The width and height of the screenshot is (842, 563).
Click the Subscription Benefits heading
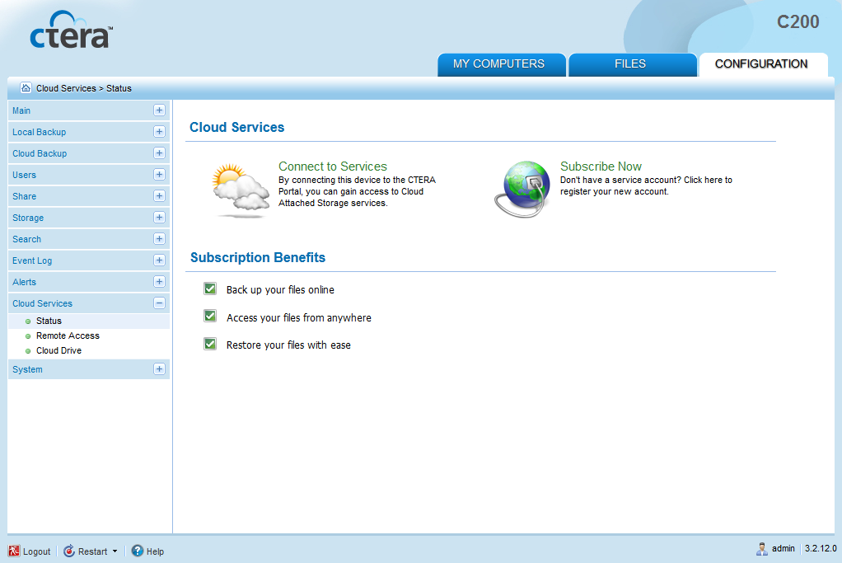258,258
